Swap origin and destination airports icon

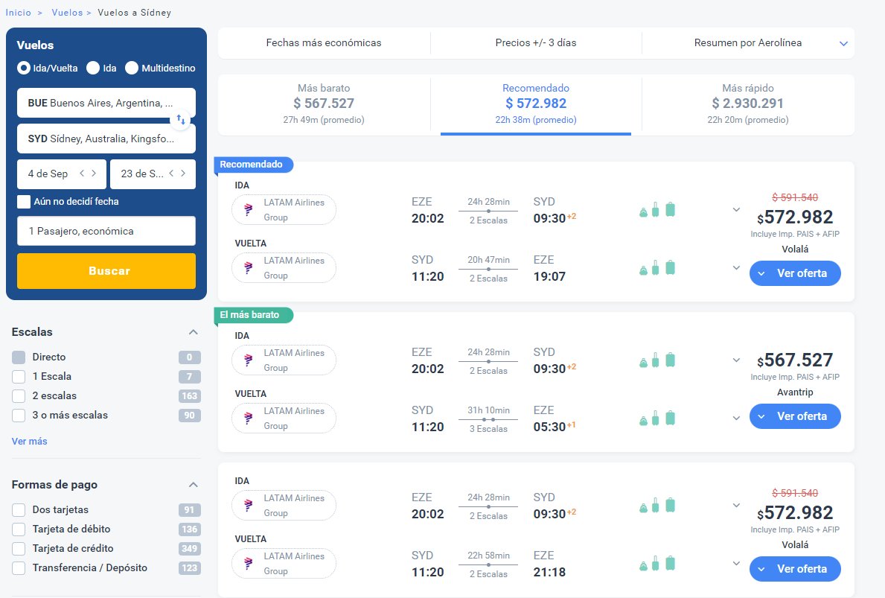[x=181, y=120]
